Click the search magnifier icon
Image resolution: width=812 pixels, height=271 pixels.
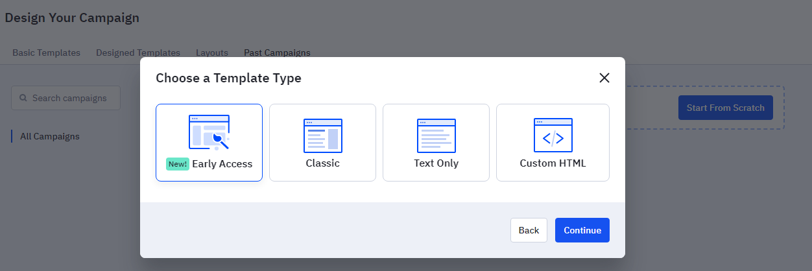23,98
